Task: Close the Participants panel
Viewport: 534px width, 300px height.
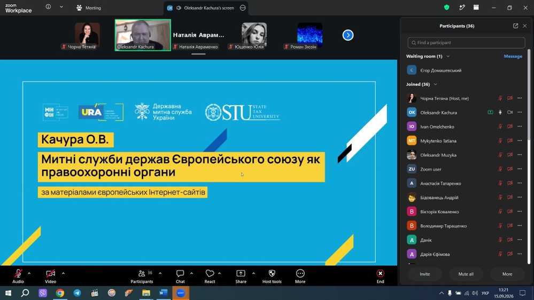Action: point(525,26)
